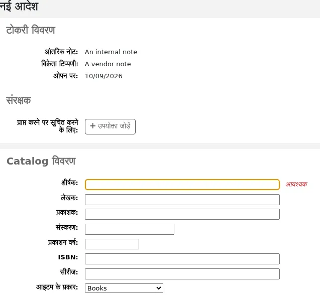The width and height of the screenshot is (320, 301).
Task: Click the उपयोक्ता जोड़ें add user button
Action: [x=110, y=126]
